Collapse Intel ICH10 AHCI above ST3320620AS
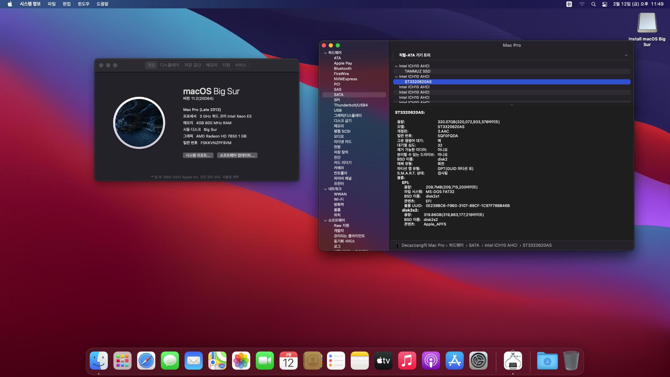 [x=396, y=76]
